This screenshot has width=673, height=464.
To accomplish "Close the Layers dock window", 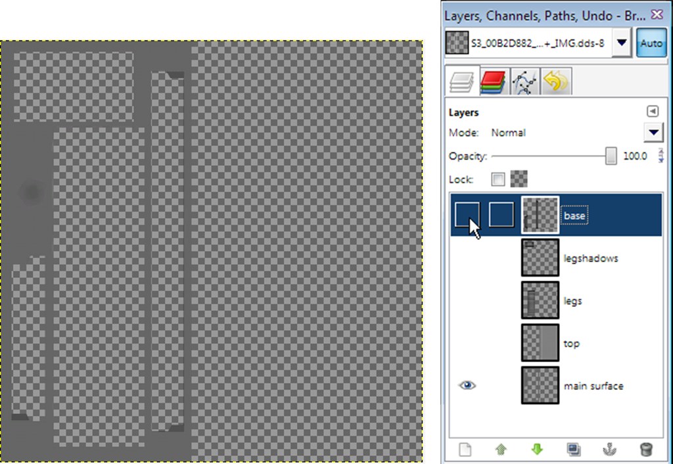I will pyautogui.click(x=657, y=14).
